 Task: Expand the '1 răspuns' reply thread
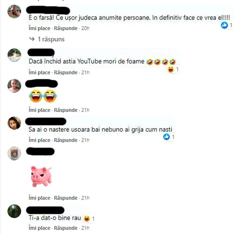(51, 39)
